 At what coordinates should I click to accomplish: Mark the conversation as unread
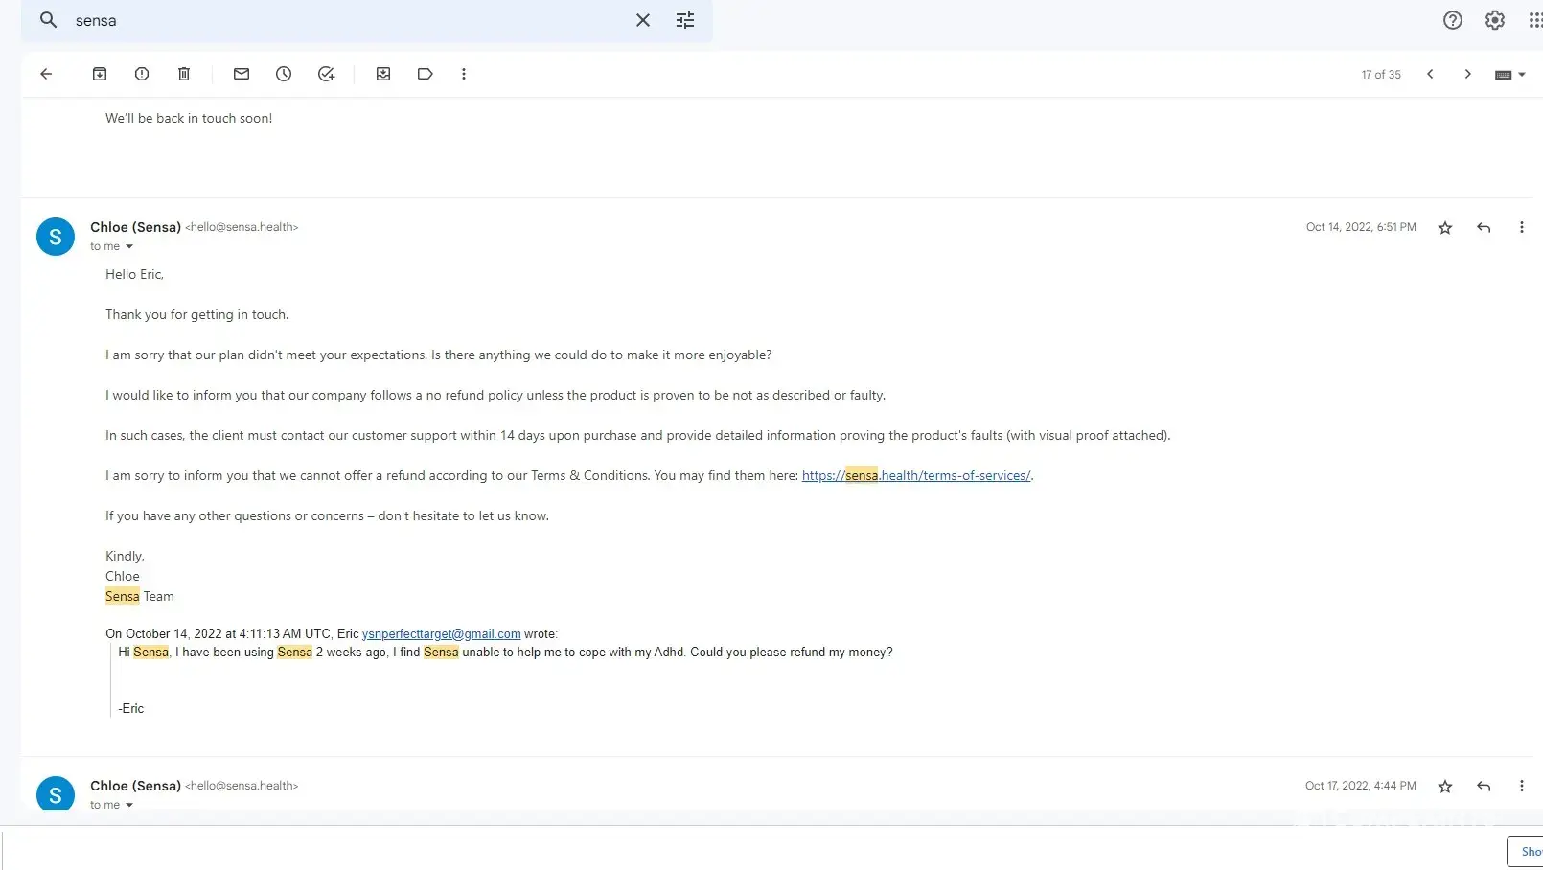pyautogui.click(x=242, y=74)
